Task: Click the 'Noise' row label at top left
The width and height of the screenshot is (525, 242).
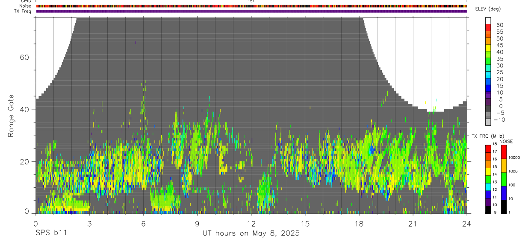Action: (x=26, y=6)
